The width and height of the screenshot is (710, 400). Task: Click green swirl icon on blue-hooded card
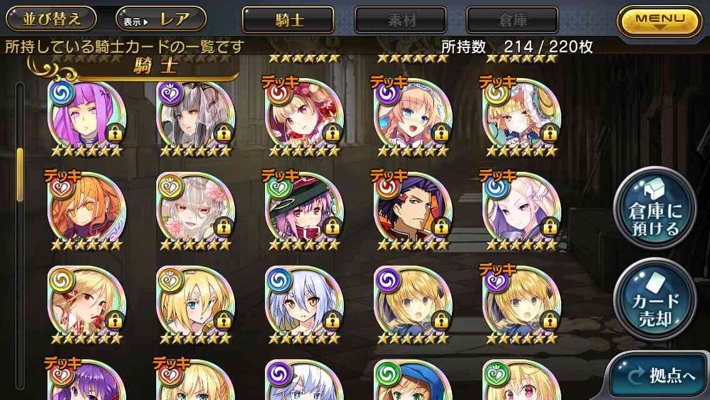[x=387, y=374]
